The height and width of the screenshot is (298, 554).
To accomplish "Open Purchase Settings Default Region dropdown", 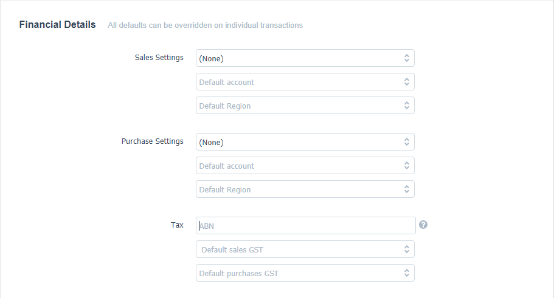I will pos(305,189).
